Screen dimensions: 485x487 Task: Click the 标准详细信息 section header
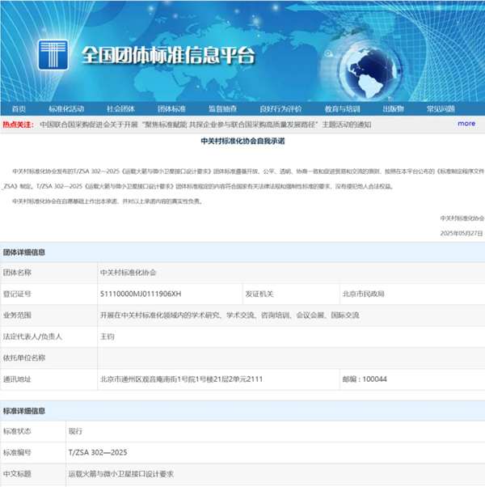(24, 411)
